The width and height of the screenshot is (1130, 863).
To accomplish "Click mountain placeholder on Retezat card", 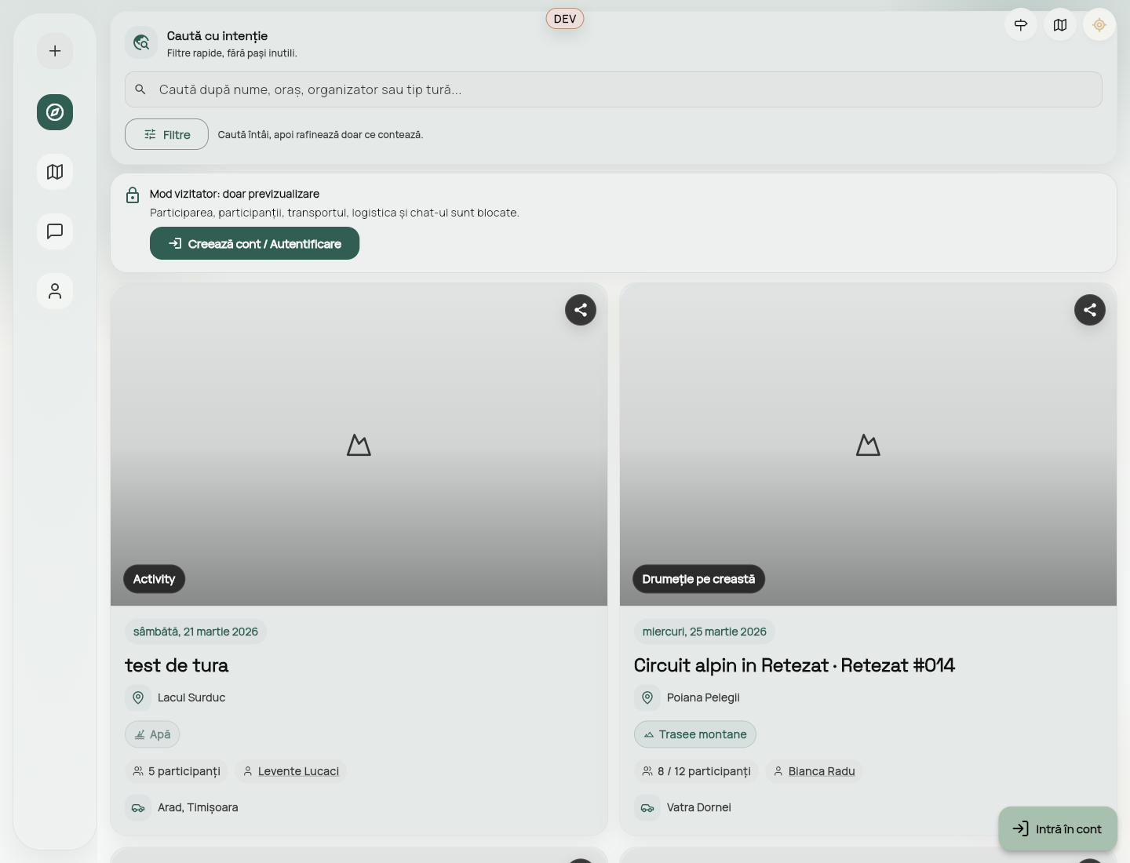I will coord(868,445).
